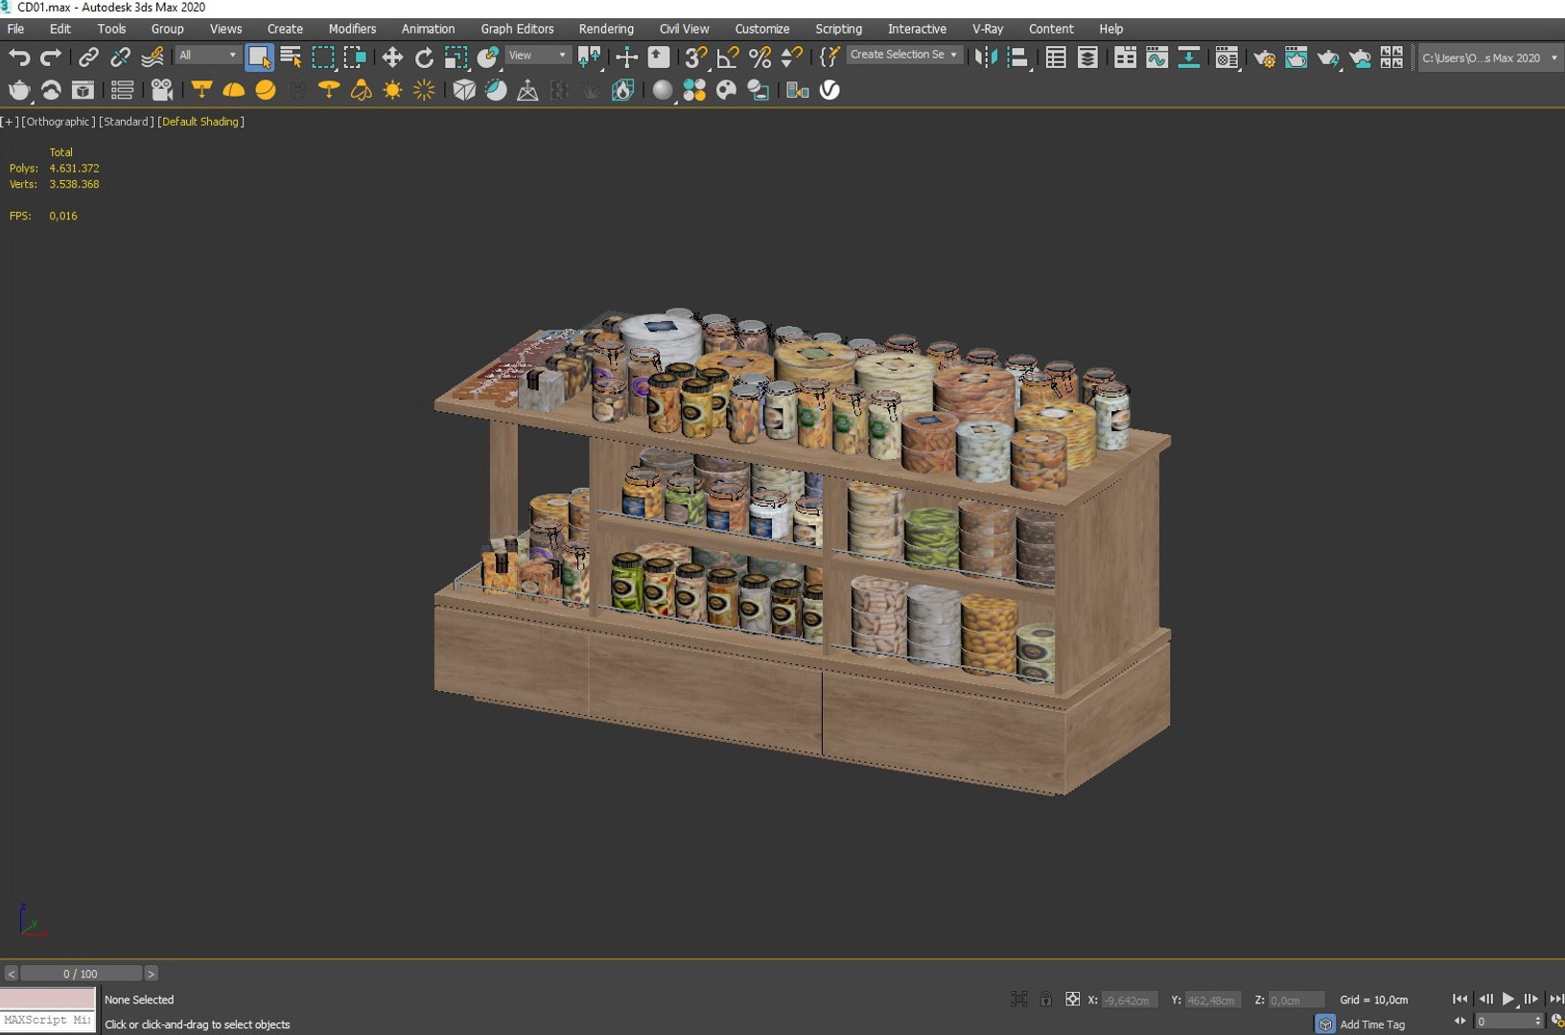Open the View reference coordinate dropdown
This screenshot has height=1035, width=1565.
pos(537,56)
